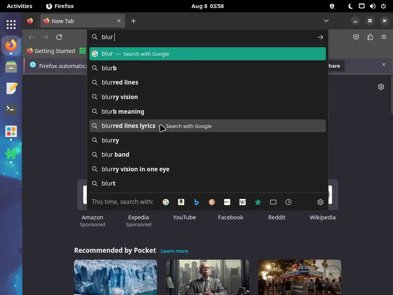Toggle night light moon icon in top bar
Screen dimensions: 393x295
pos(351,6)
